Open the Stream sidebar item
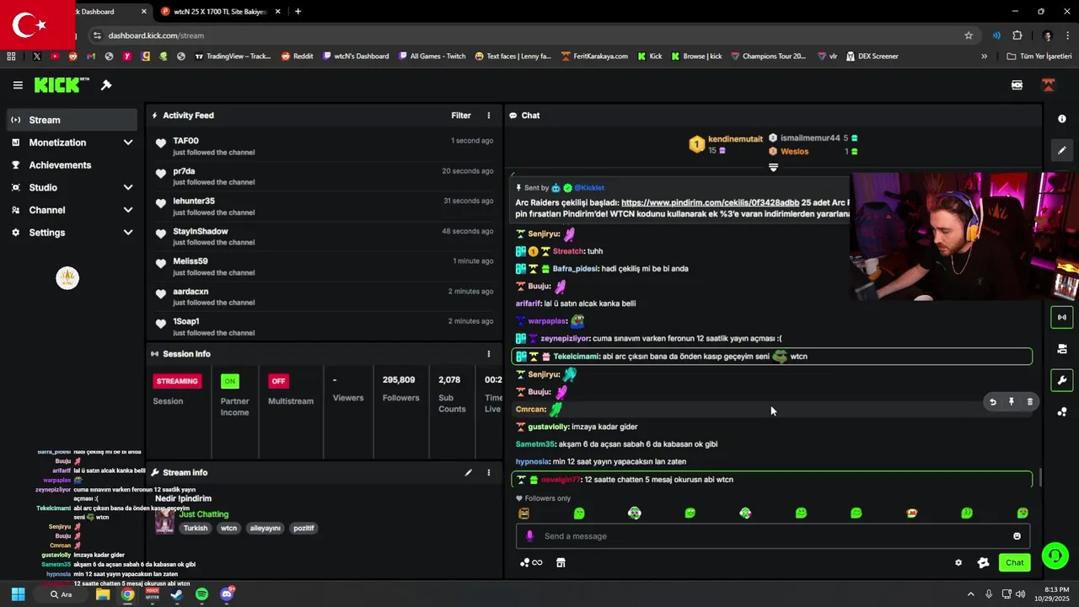The height and width of the screenshot is (607, 1079). [x=72, y=120]
